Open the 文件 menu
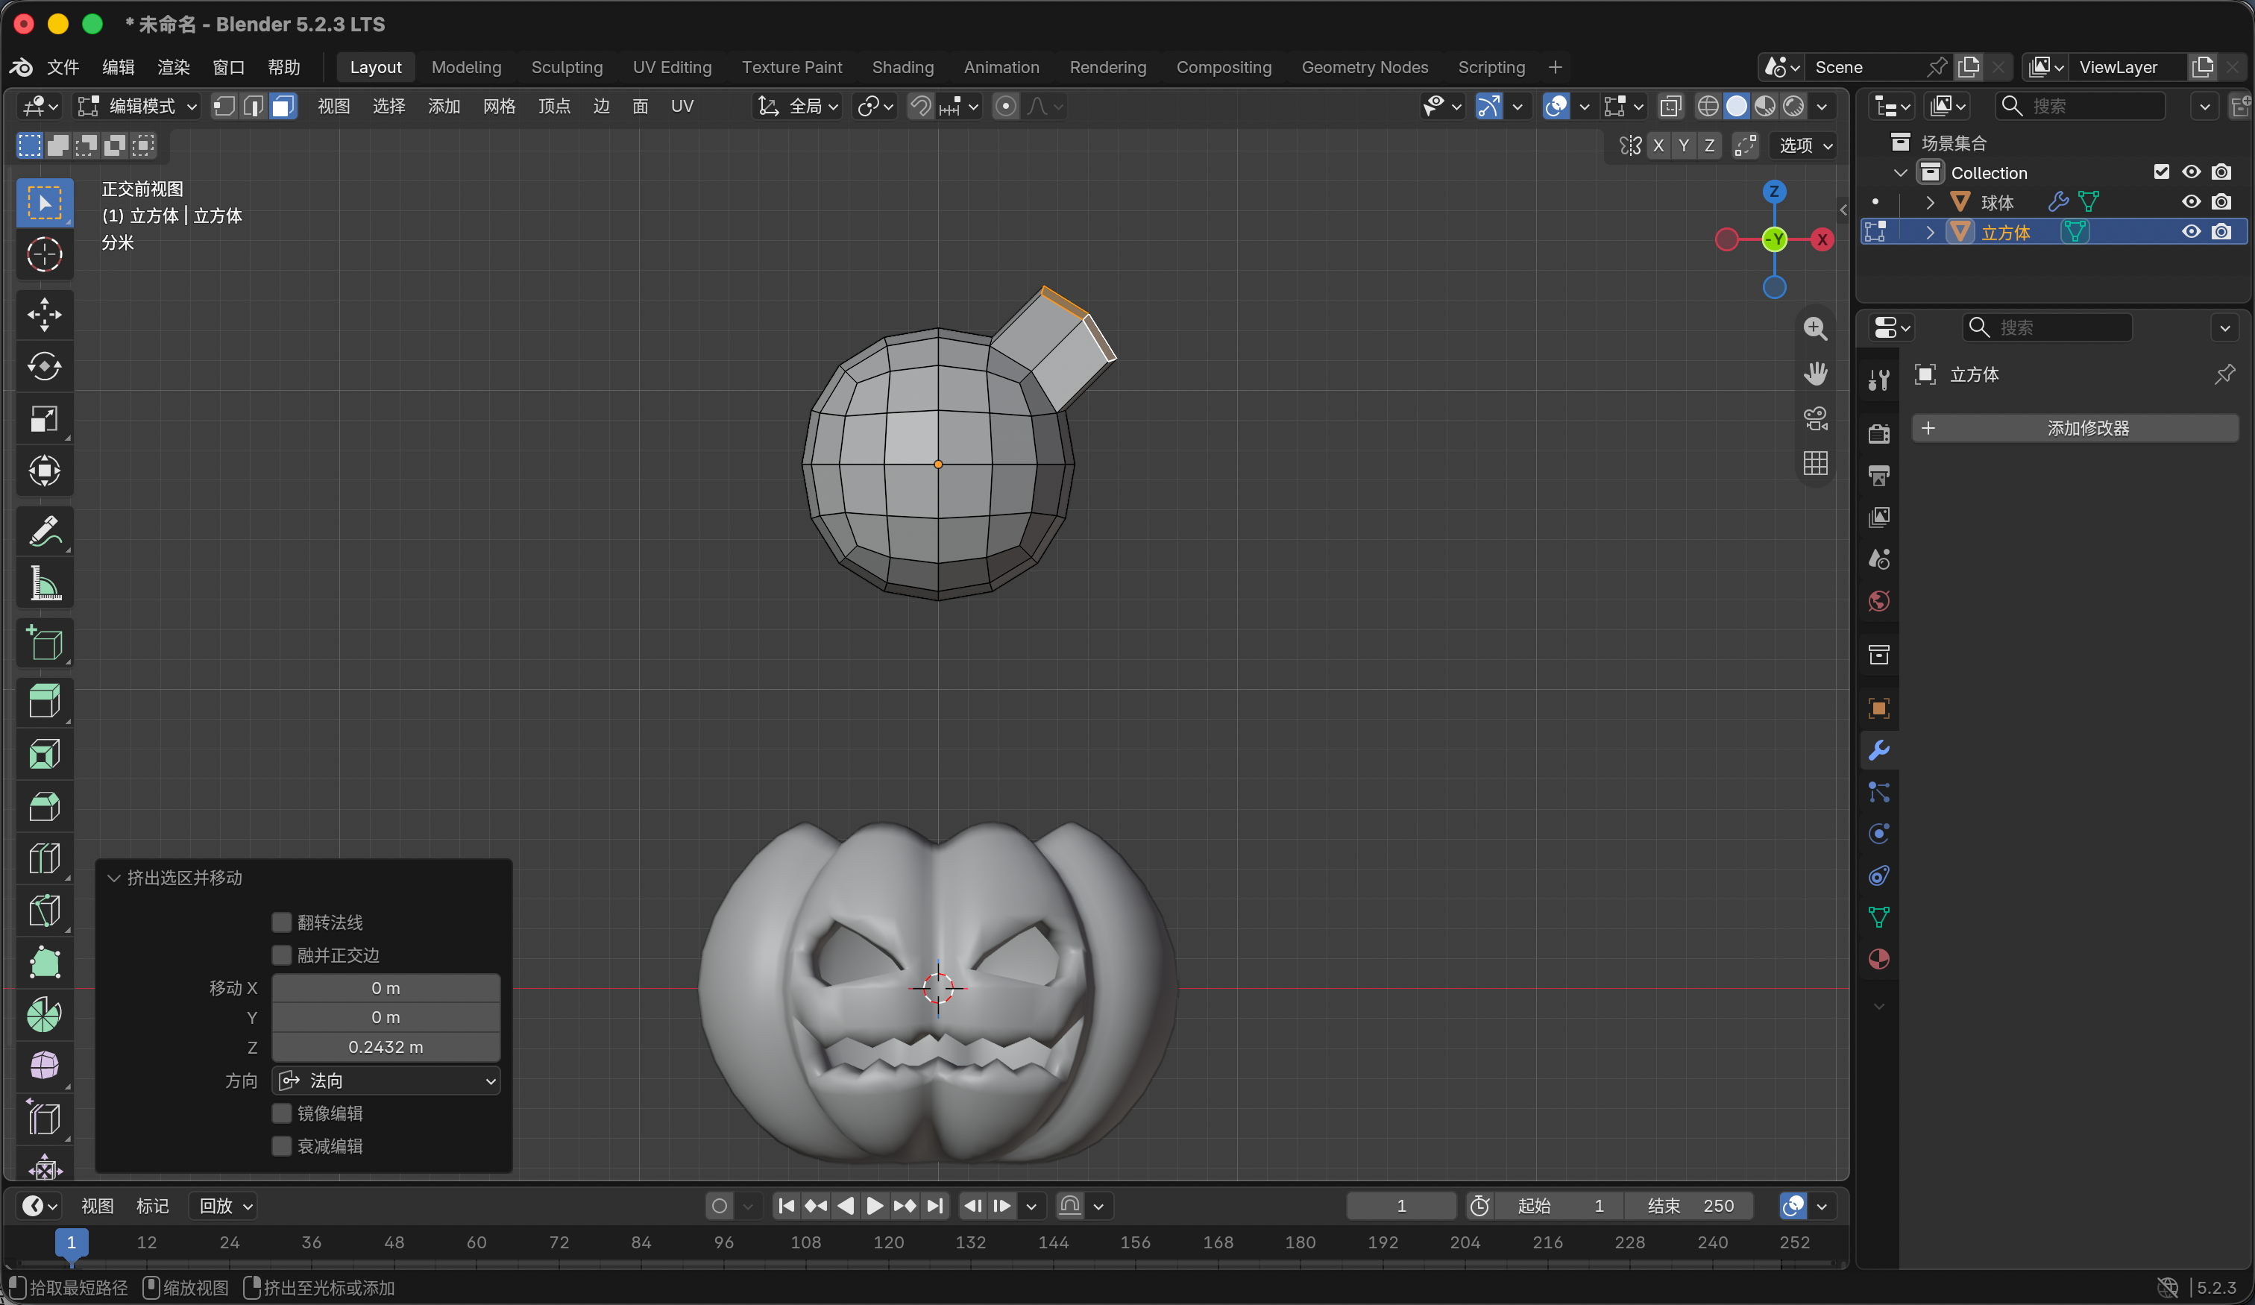The width and height of the screenshot is (2255, 1305). click(x=63, y=67)
